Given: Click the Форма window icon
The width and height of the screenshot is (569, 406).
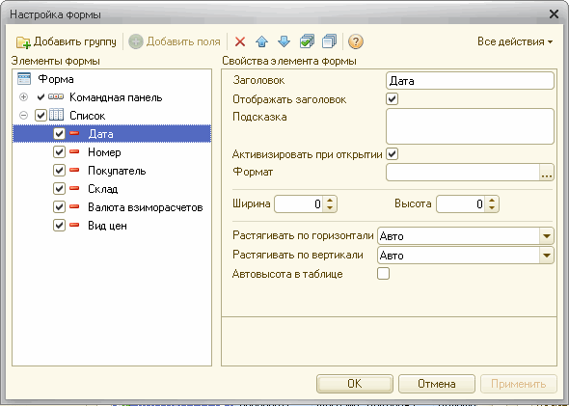Looking at the screenshot, I should point(24,78).
